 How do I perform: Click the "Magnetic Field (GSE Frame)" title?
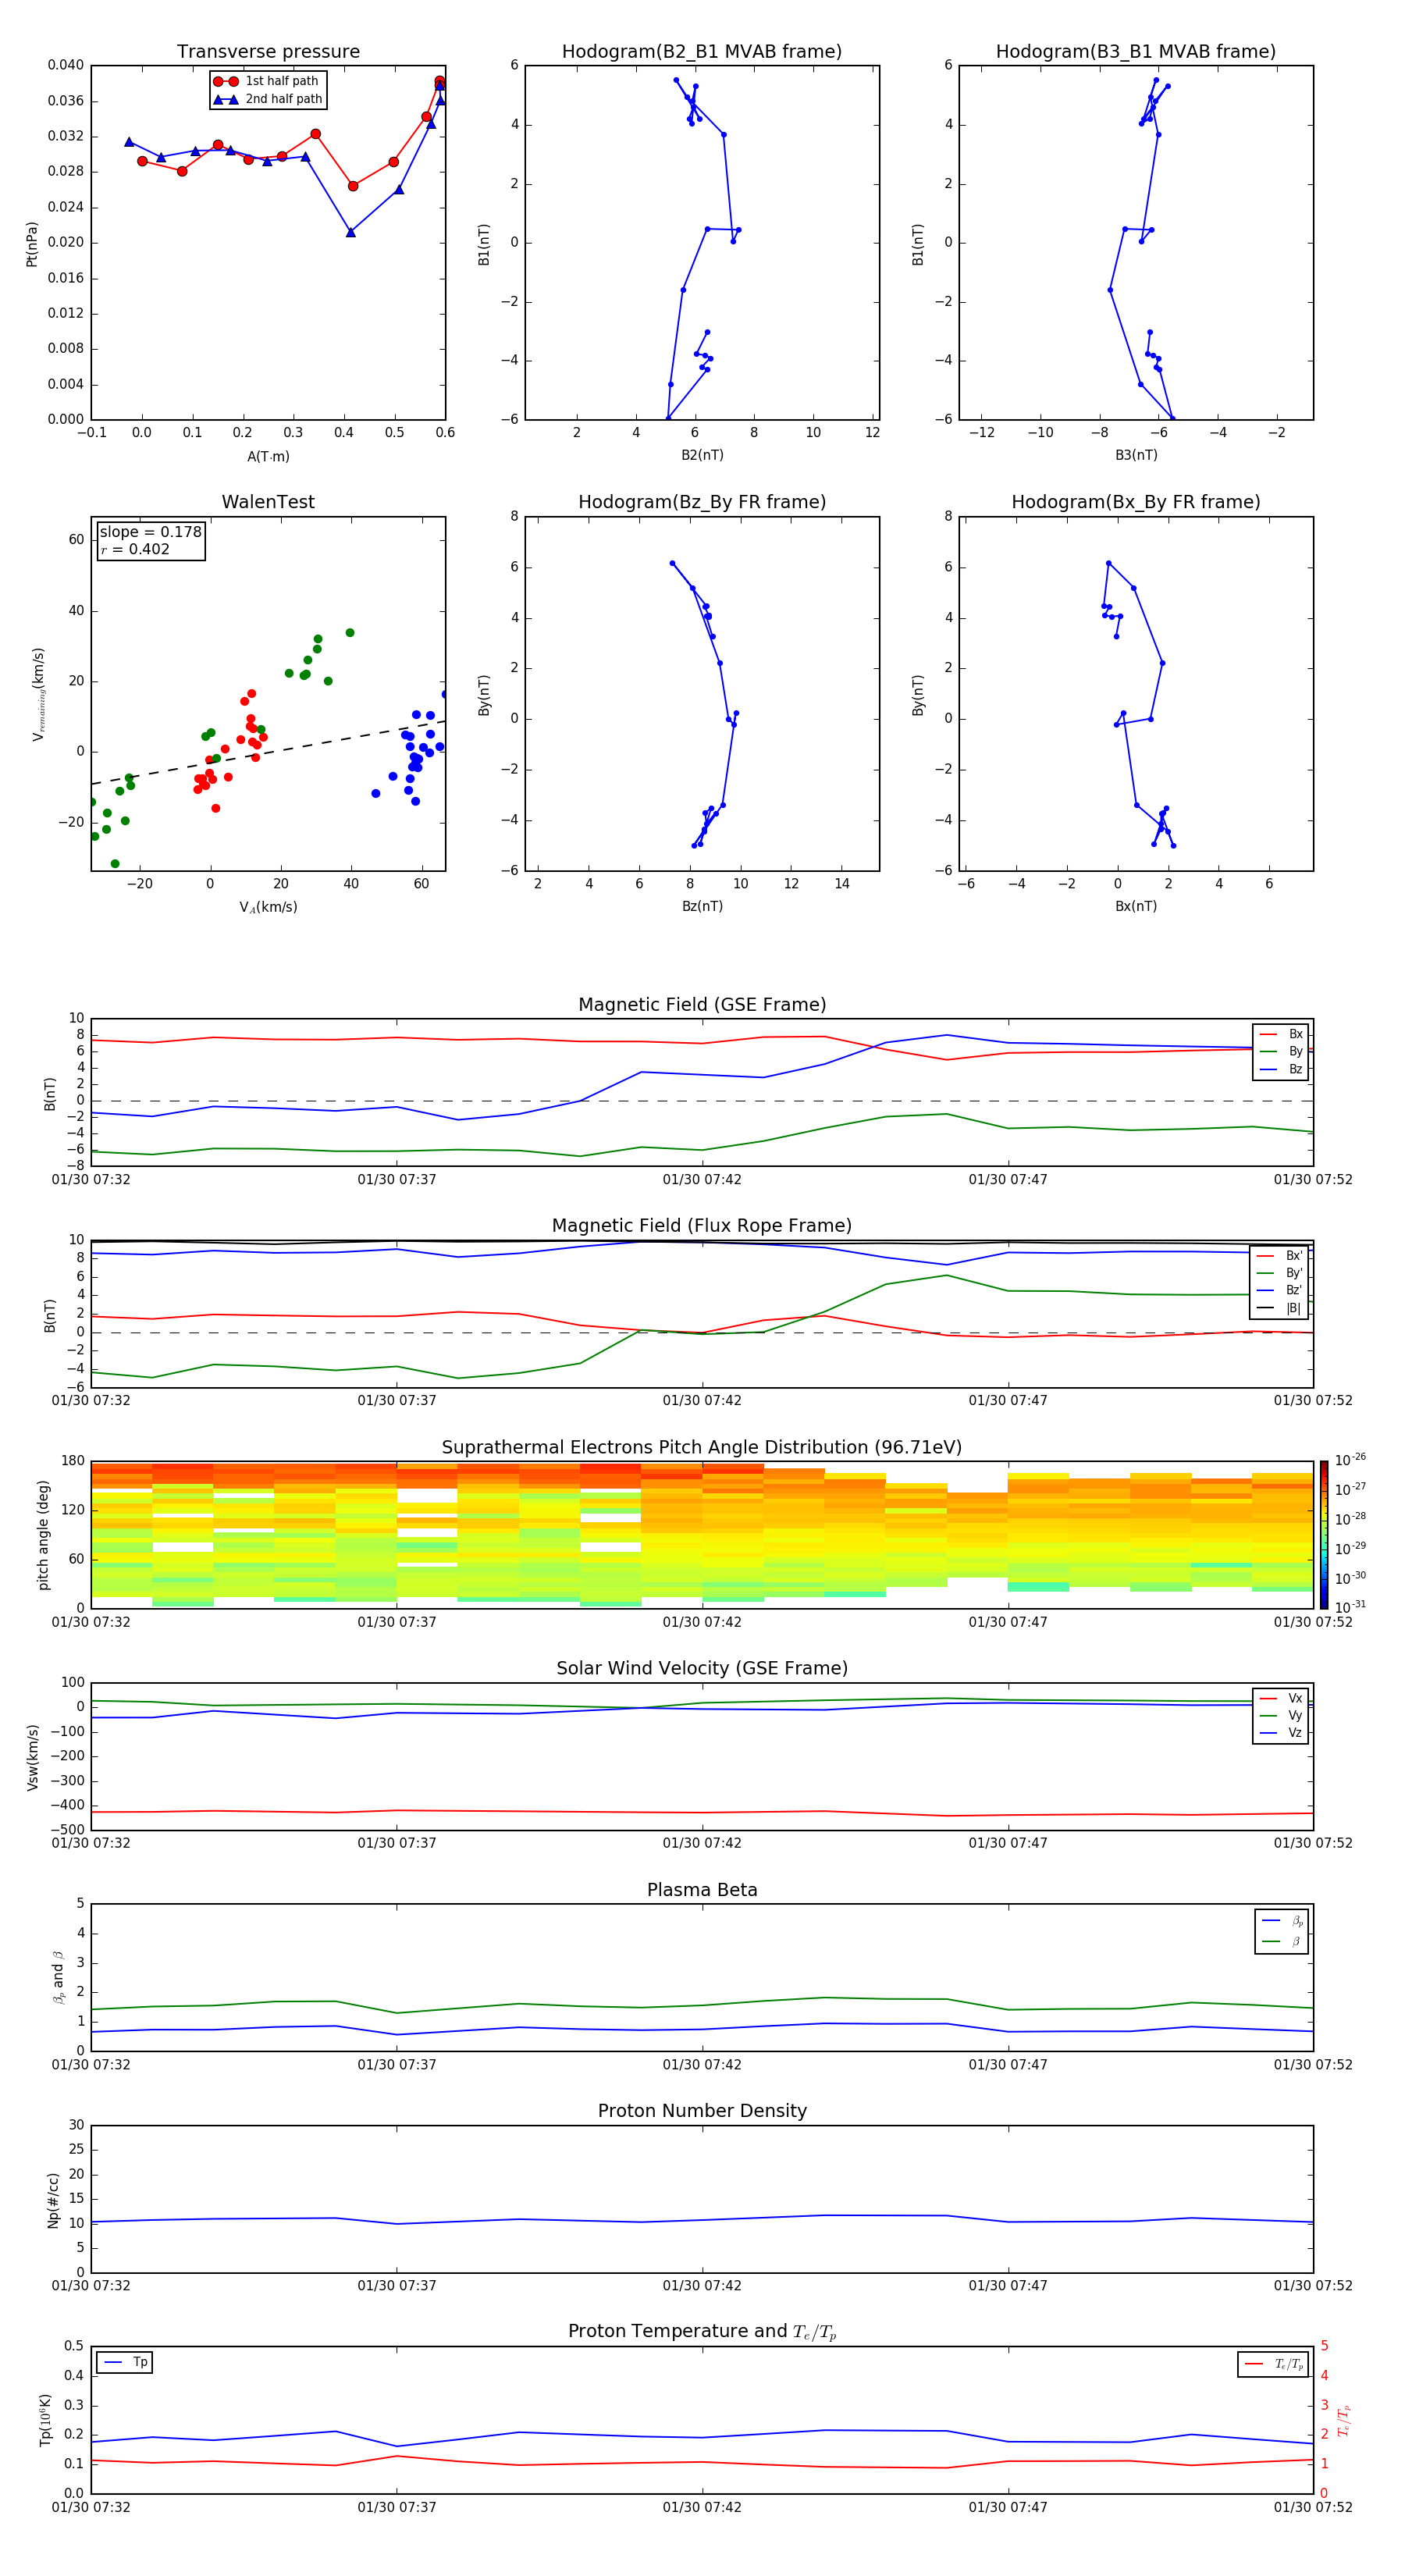click(702, 1005)
